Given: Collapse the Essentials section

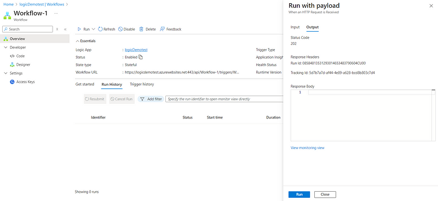Looking at the screenshot, I should pos(77,41).
